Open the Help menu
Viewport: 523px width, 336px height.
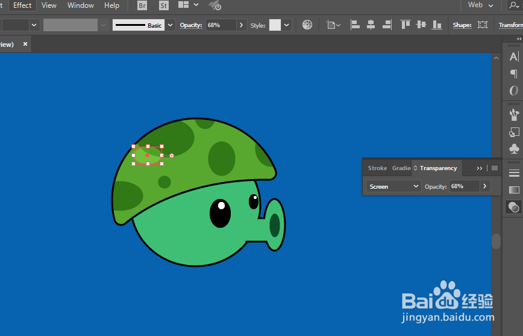coord(111,5)
